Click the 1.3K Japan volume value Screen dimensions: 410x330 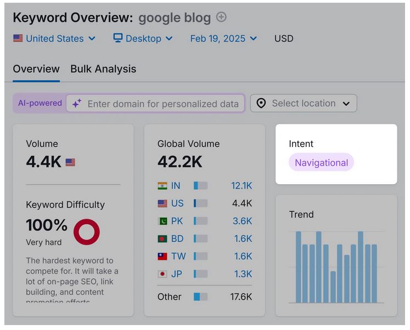[243, 274]
